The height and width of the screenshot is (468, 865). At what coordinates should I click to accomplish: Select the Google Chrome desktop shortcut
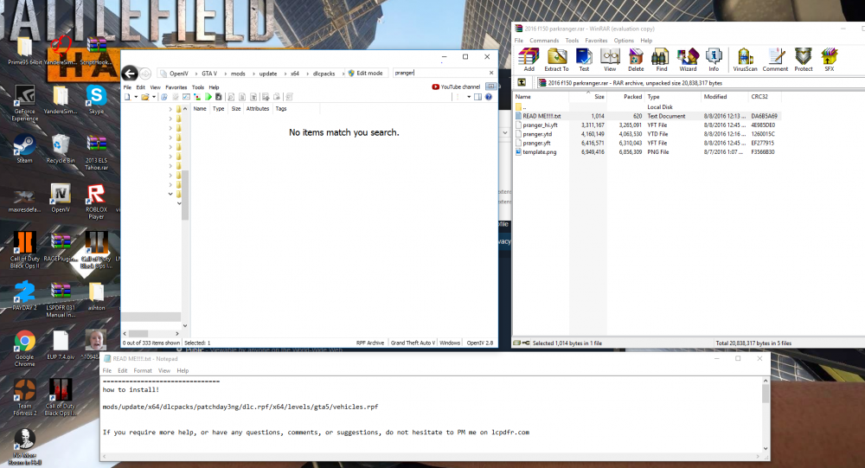(x=24, y=349)
